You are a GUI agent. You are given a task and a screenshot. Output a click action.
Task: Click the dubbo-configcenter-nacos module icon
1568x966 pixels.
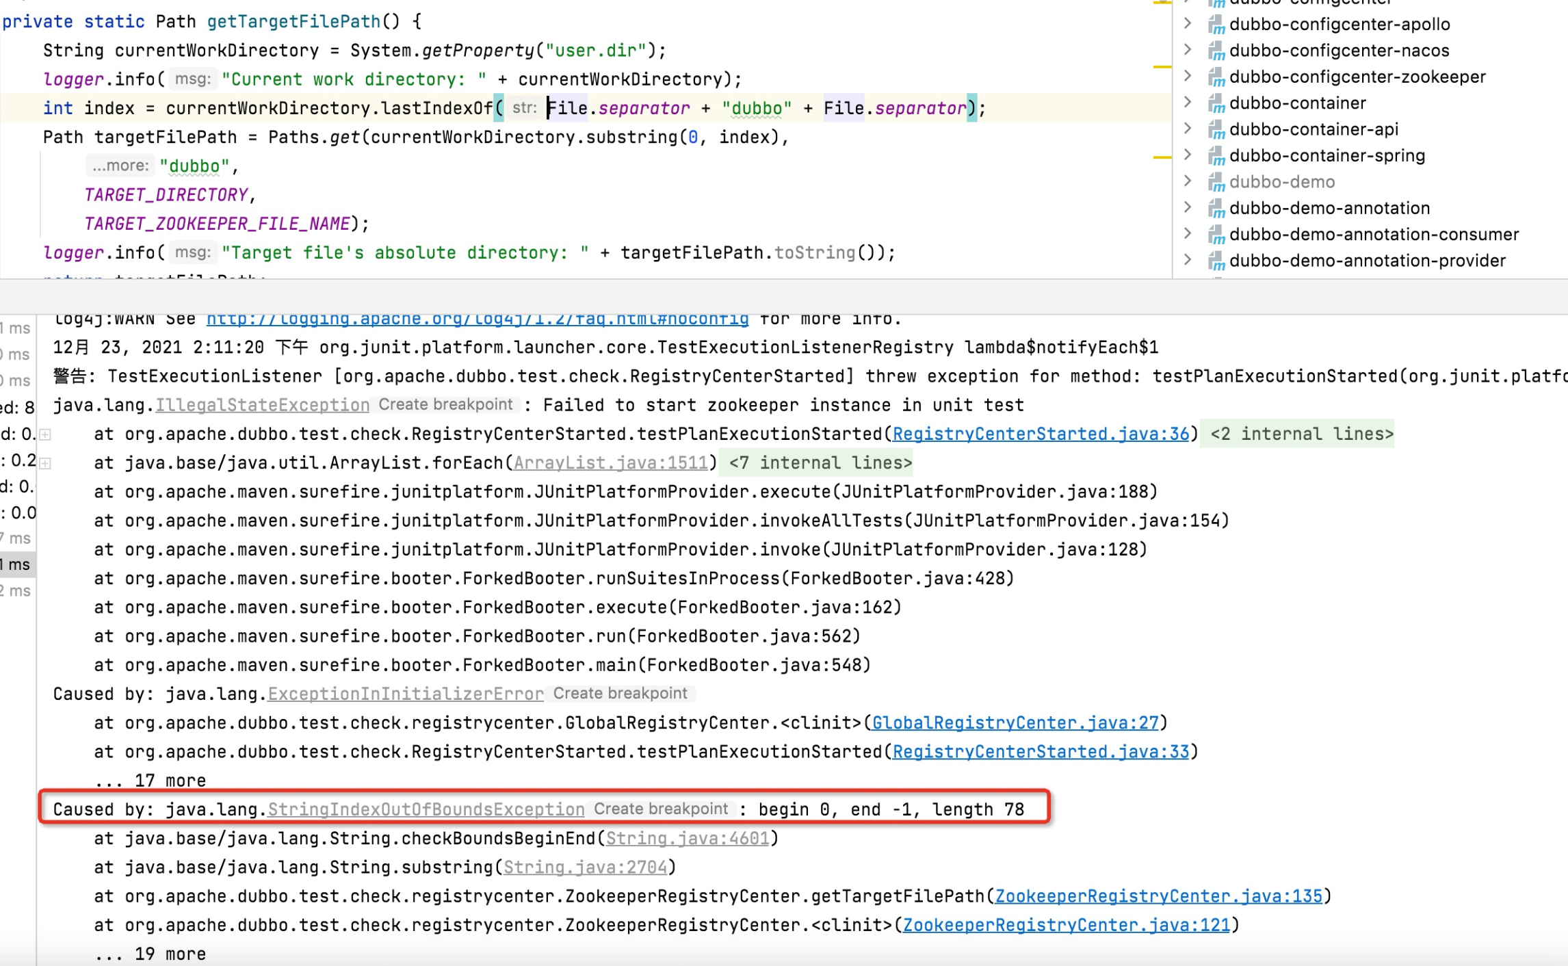pyautogui.click(x=1216, y=51)
